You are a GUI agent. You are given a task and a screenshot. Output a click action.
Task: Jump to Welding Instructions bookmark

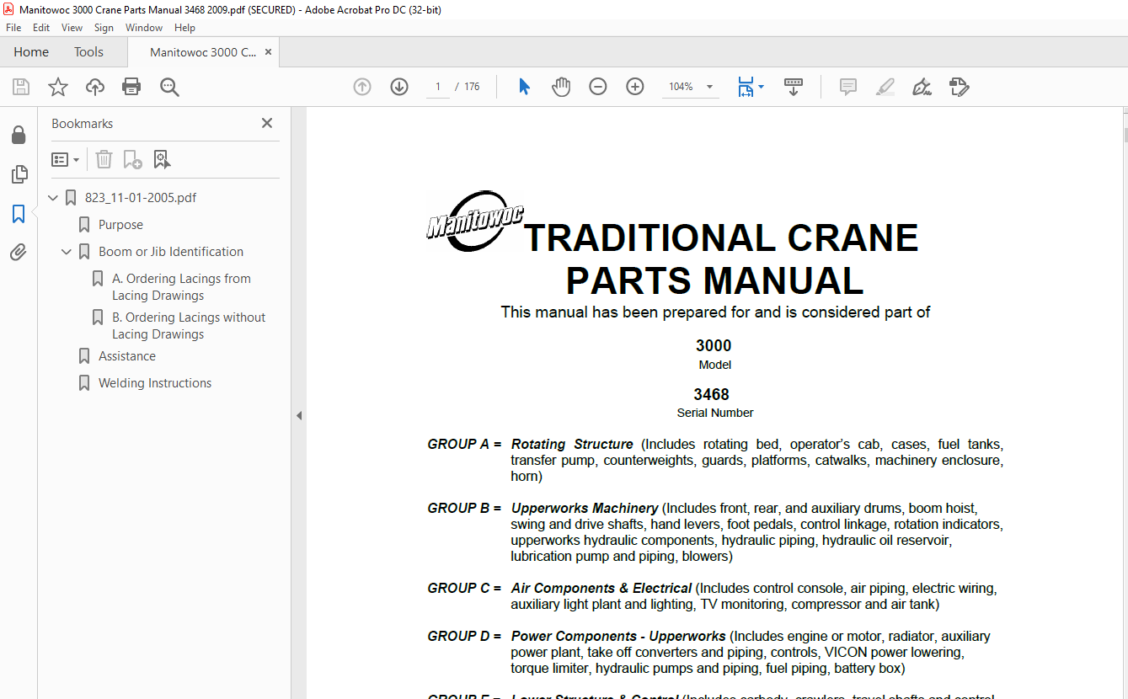(155, 383)
